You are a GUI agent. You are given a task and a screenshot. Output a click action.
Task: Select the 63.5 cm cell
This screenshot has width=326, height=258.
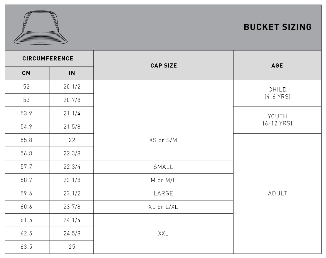(x=26, y=247)
